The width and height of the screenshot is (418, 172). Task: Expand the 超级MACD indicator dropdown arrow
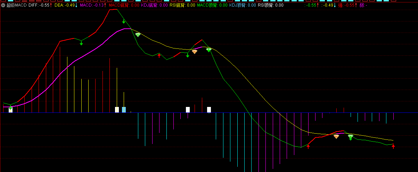tap(3, 5)
